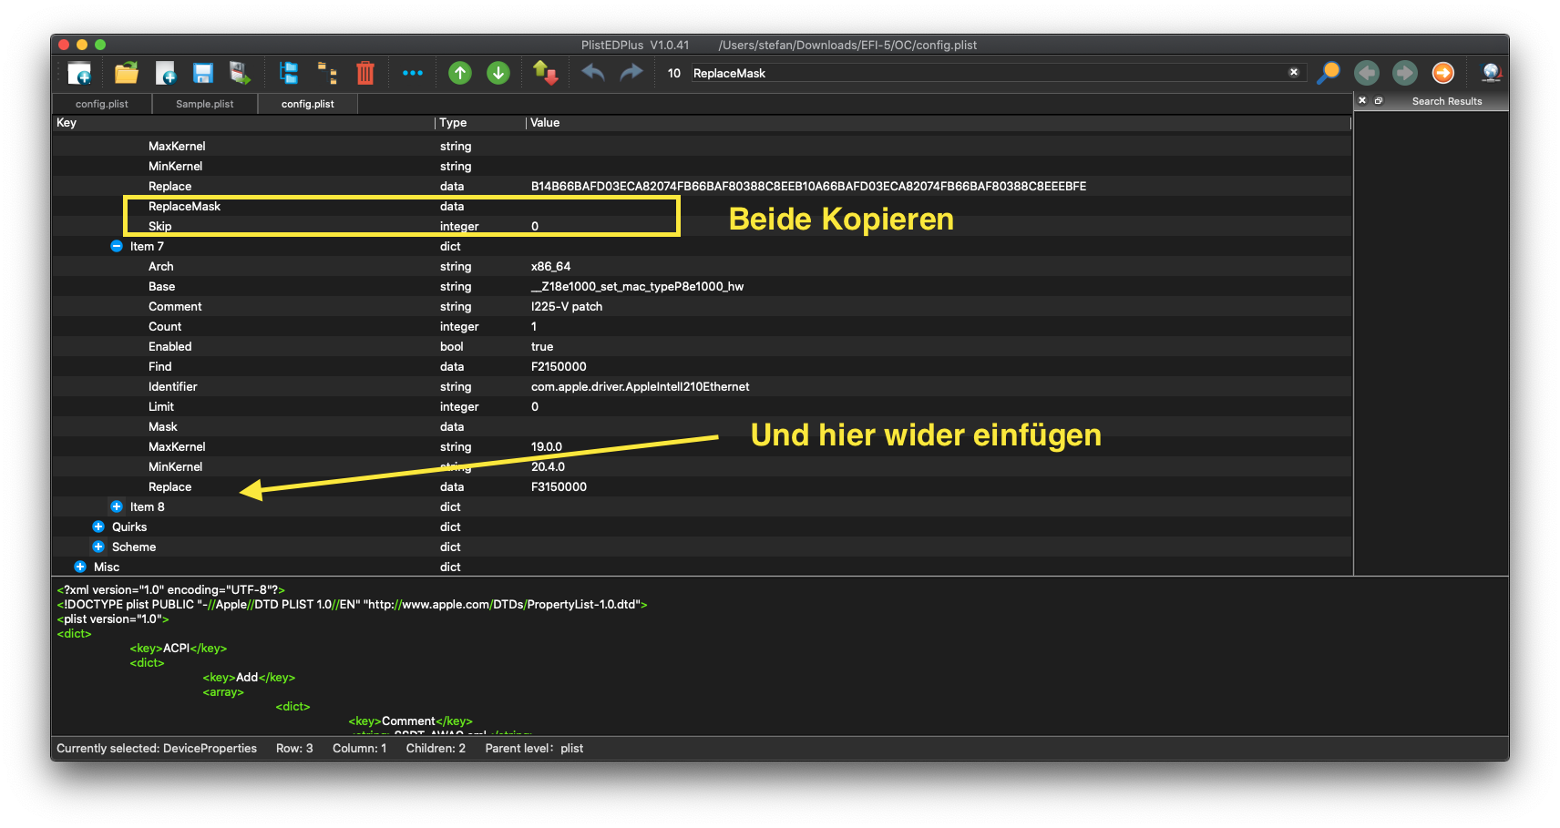The image size is (1560, 828).
Task: Collapse the Item 7 dict node
Action: (x=117, y=246)
